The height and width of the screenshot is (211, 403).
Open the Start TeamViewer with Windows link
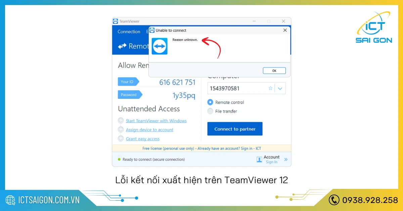156,121
